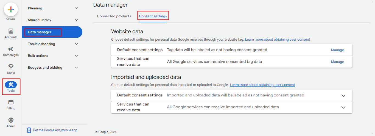Select the Consent settings tab

tap(153, 16)
